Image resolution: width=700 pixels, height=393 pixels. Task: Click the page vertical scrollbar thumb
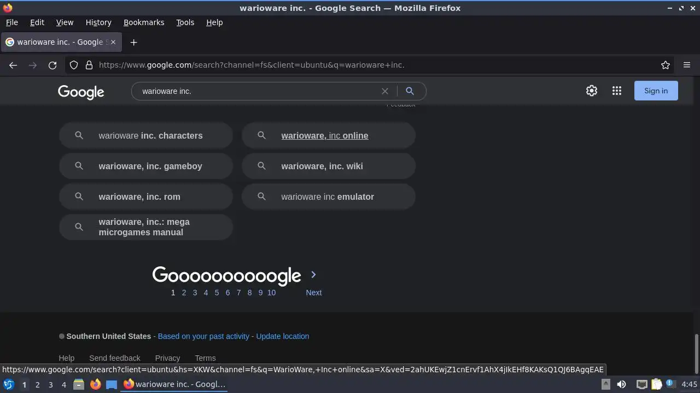pos(696,353)
